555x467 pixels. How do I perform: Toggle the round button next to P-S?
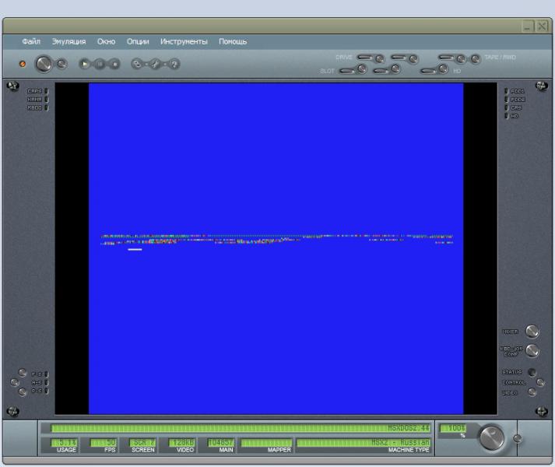click(23, 373)
